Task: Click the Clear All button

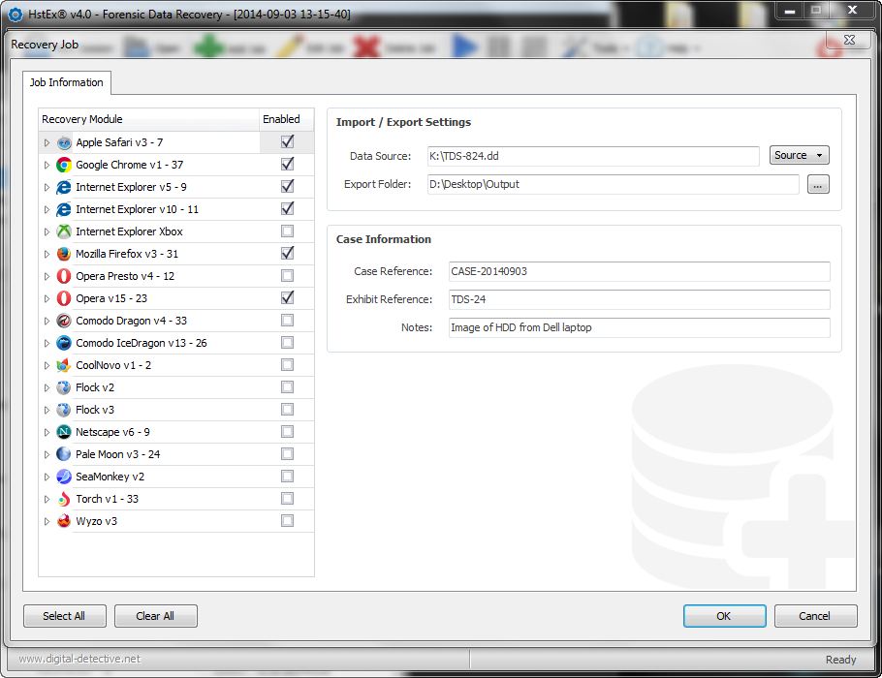Action: [156, 616]
